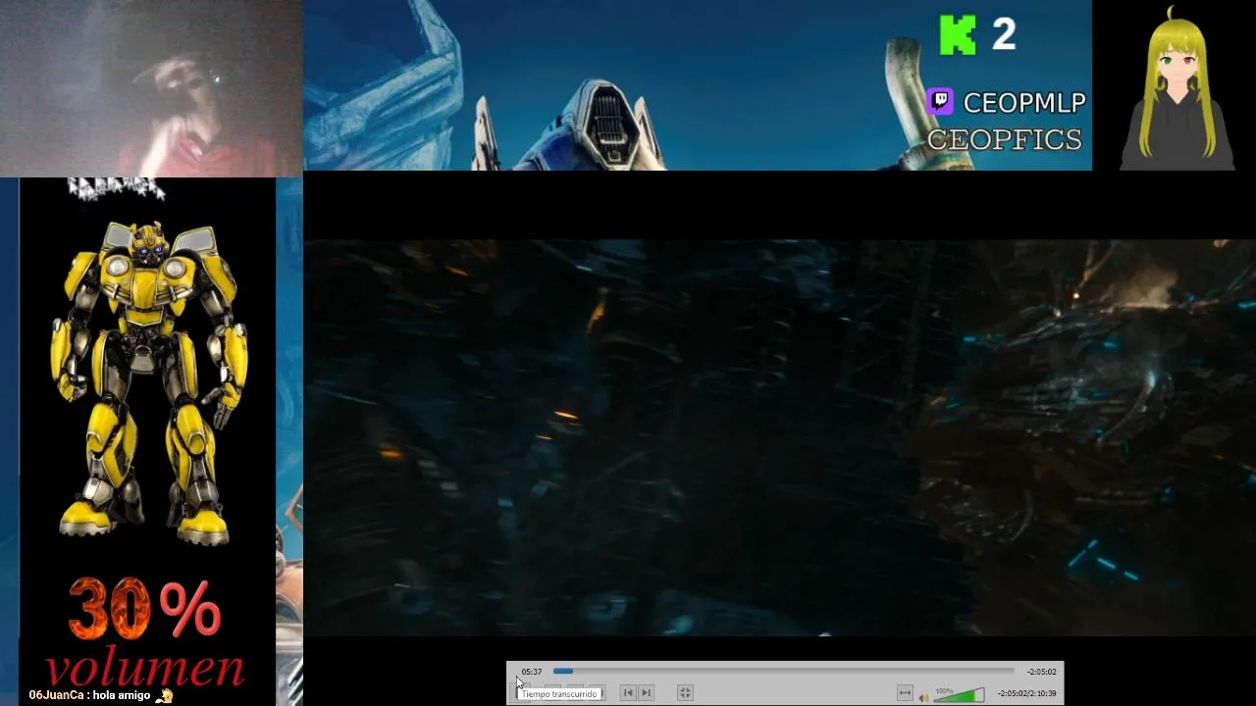The height and width of the screenshot is (706, 1256).
Task: Click the purple Twitch icon
Action: pos(940,100)
